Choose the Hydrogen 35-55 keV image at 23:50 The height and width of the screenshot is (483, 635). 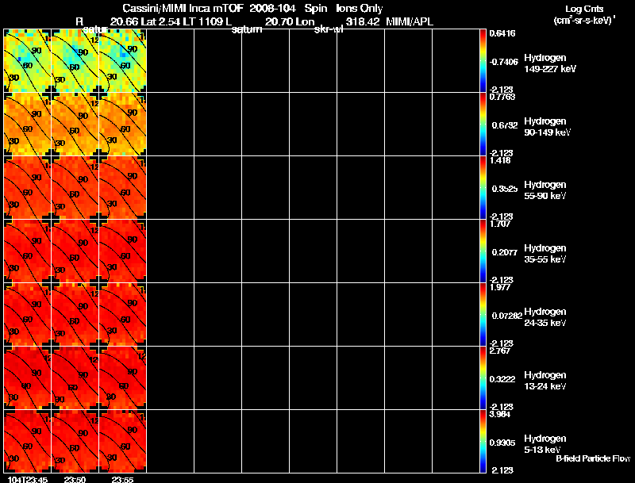pos(75,251)
